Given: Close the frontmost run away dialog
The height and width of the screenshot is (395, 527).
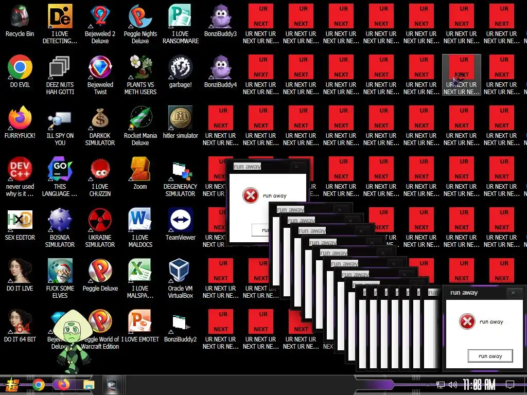Looking at the screenshot, I should point(513,293).
